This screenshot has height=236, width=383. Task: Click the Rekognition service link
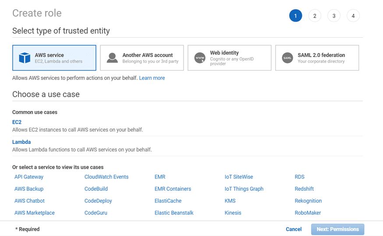click(308, 201)
